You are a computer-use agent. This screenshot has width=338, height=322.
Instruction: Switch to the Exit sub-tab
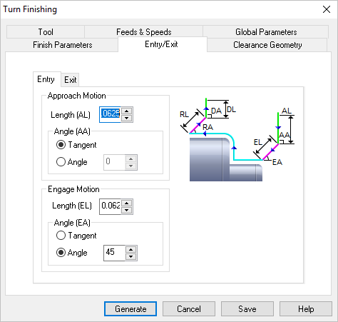pos(71,80)
